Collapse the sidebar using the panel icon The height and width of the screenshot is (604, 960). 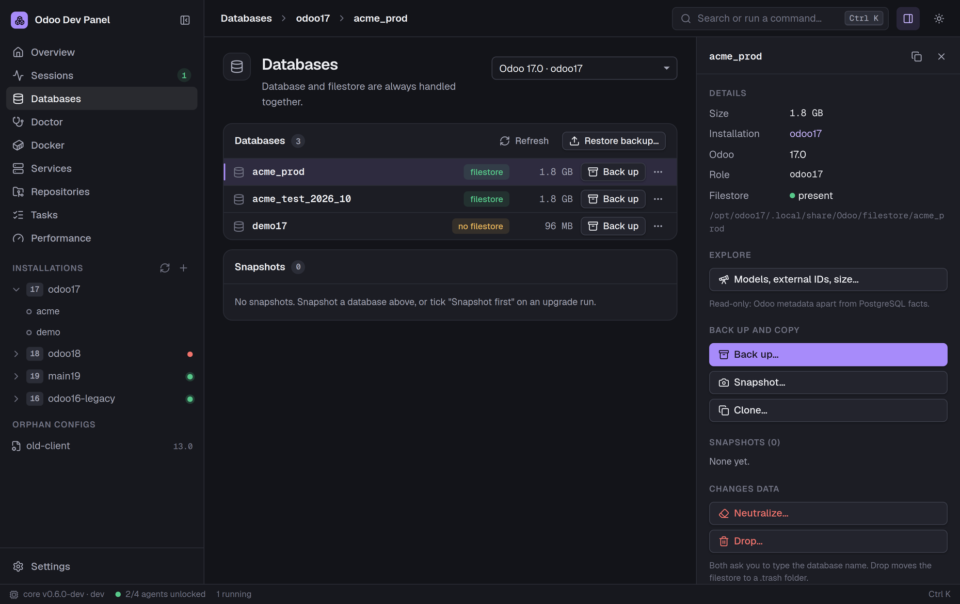[185, 20]
